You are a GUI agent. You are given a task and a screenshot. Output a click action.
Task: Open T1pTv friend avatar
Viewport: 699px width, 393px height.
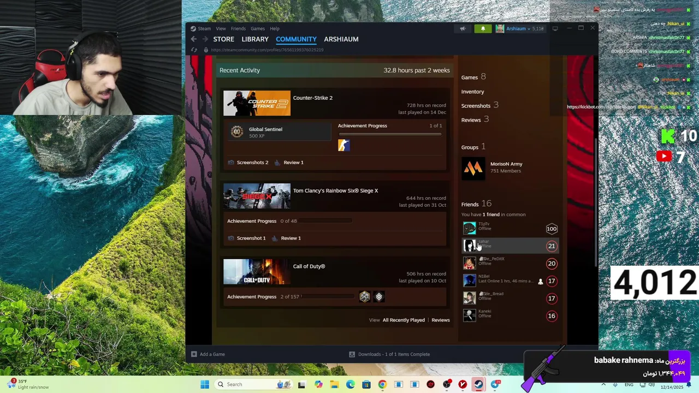(469, 228)
